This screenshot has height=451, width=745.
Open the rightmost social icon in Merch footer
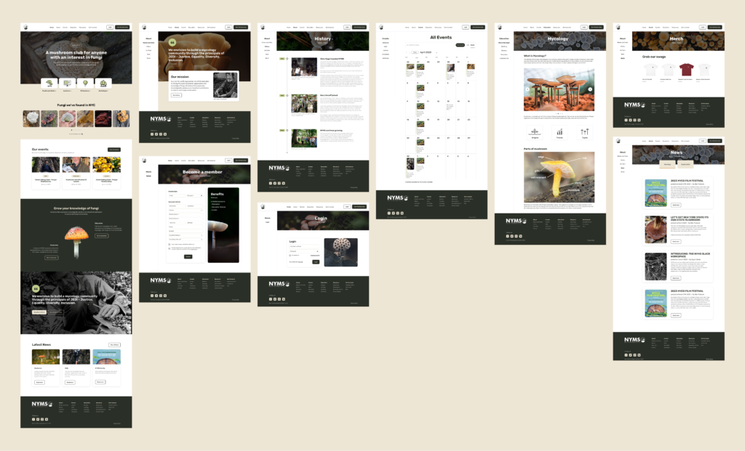[639, 120]
